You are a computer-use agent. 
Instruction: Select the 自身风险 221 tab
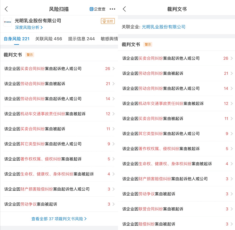(16, 39)
